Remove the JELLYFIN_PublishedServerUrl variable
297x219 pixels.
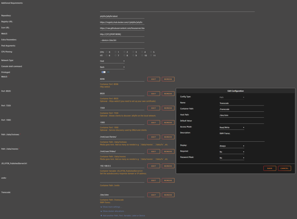pos(168,166)
